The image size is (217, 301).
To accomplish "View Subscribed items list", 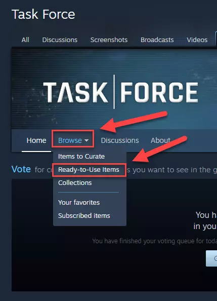I will (x=84, y=216).
